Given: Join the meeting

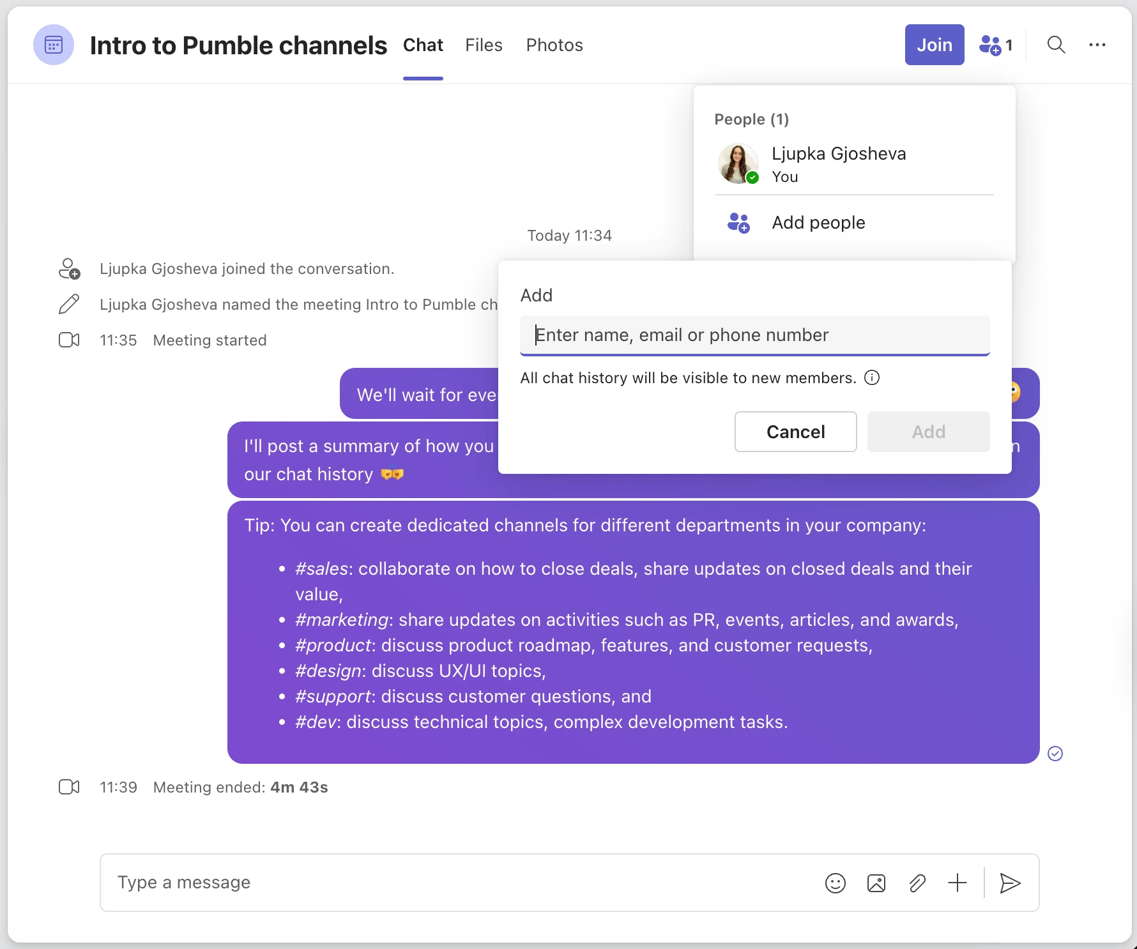Looking at the screenshot, I should coord(935,45).
